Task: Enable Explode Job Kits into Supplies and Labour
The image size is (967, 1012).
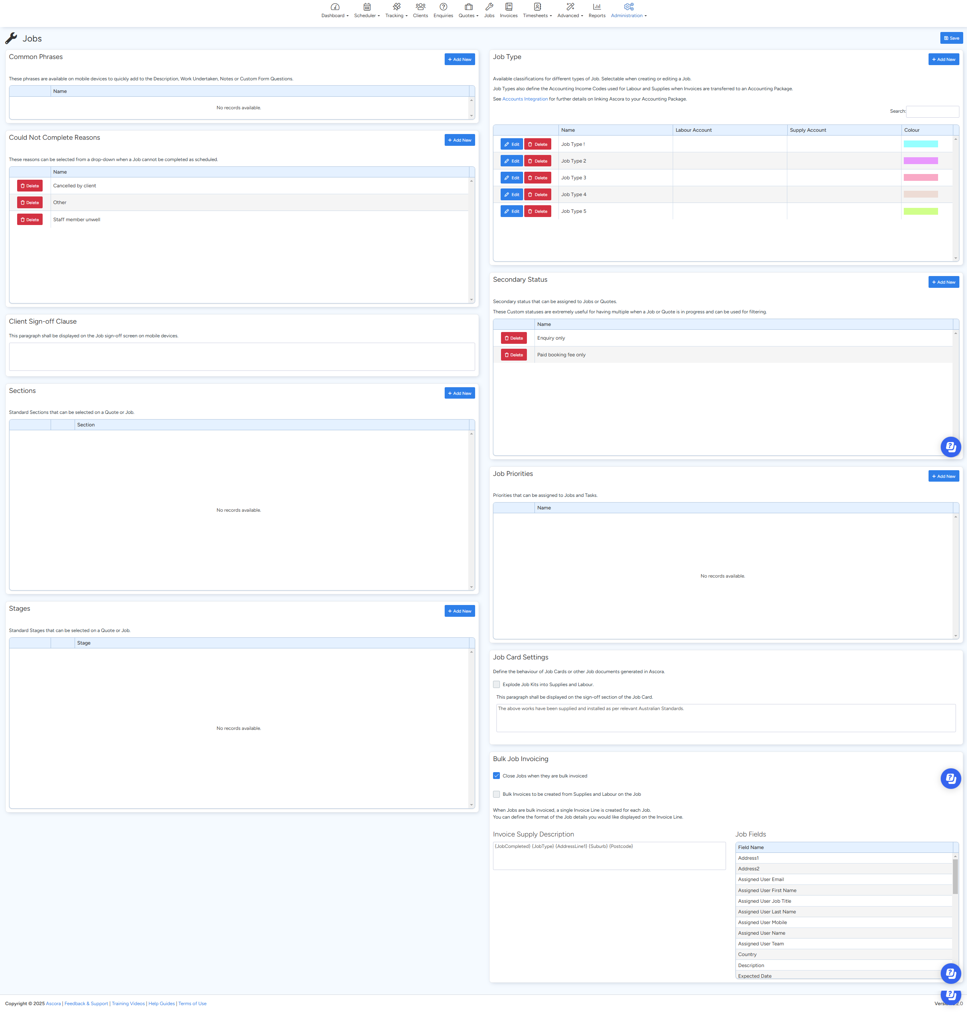Action: click(x=496, y=685)
